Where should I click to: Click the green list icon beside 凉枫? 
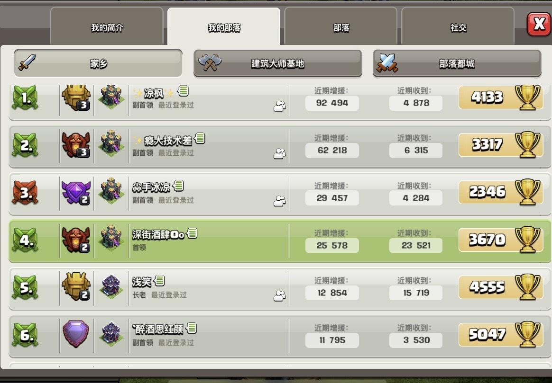pyautogui.click(x=183, y=91)
